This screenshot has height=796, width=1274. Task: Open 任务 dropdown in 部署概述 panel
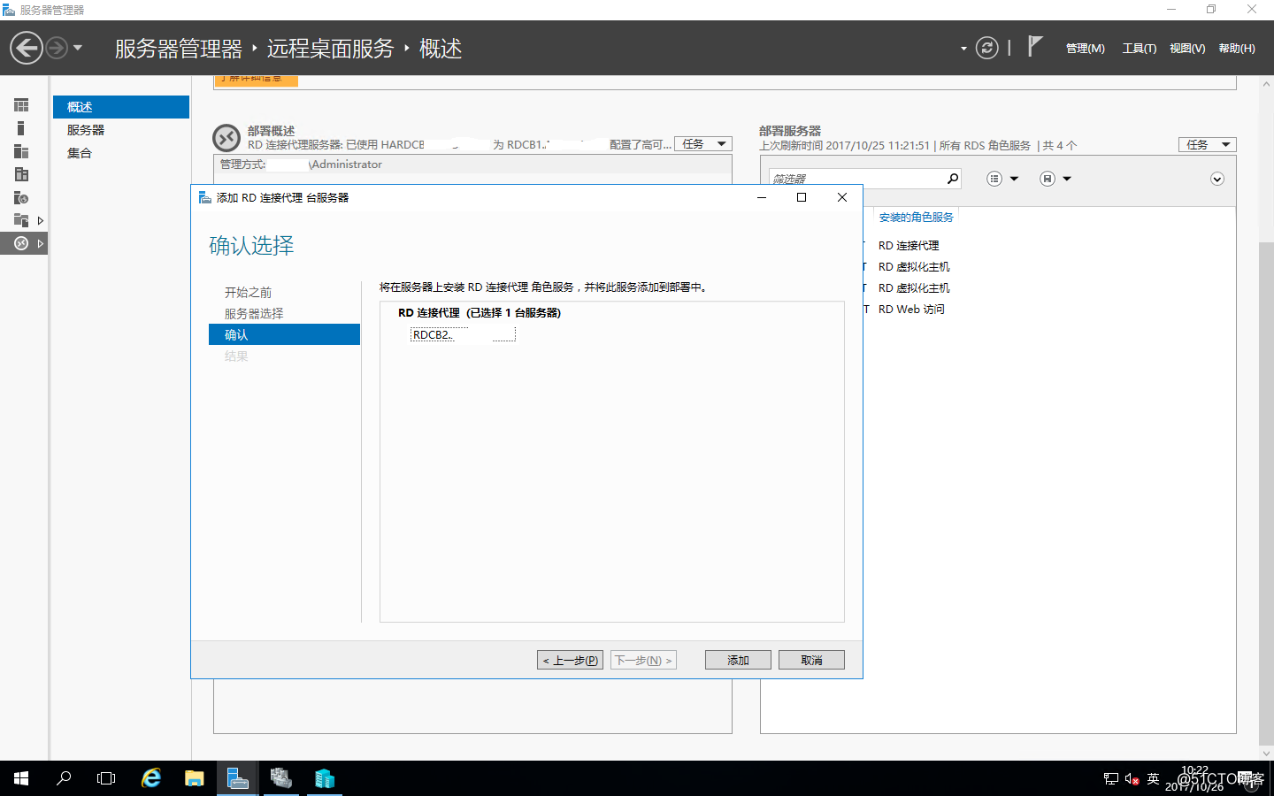[x=703, y=144]
